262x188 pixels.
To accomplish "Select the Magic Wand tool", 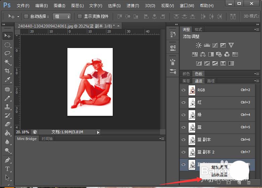I will (7, 62).
